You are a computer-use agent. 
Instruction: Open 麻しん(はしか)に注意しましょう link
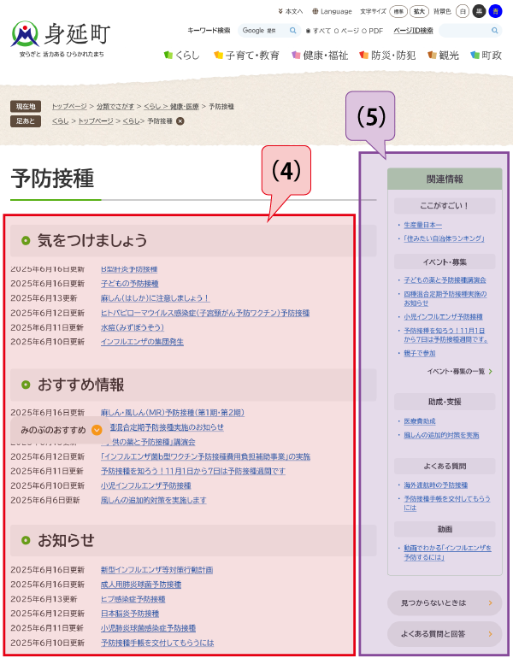(156, 298)
